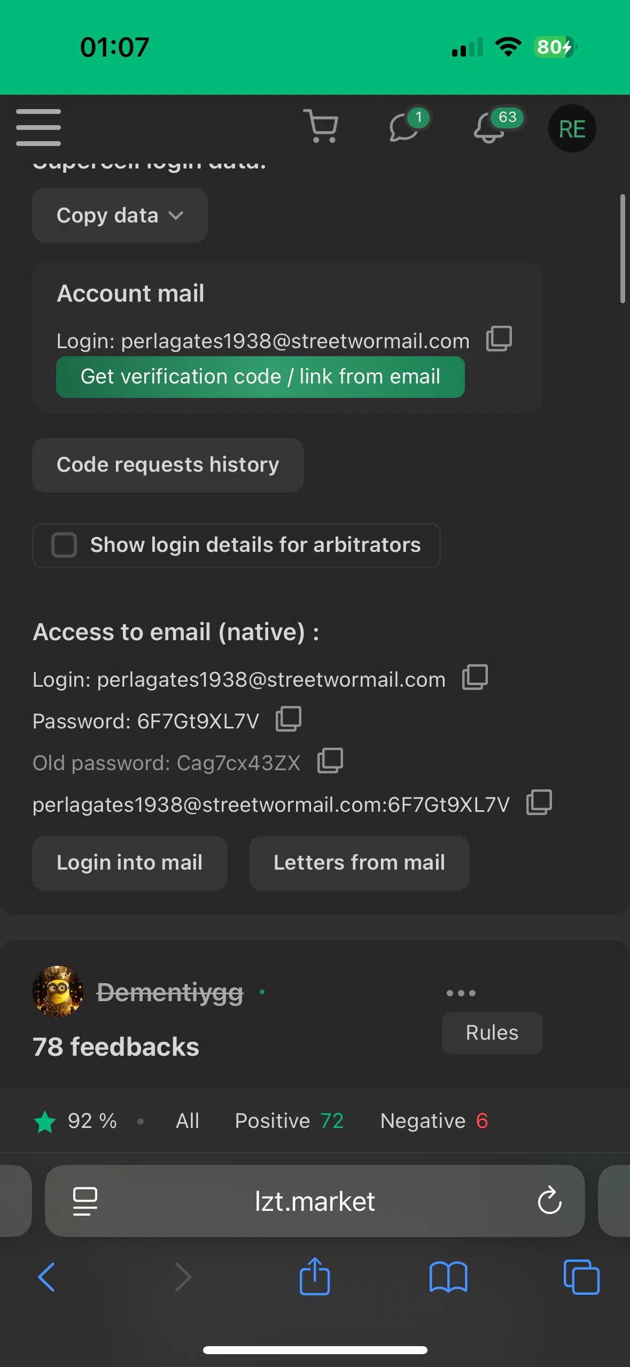
Task: Click Get verification code / link from email
Action: click(x=260, y=377)
